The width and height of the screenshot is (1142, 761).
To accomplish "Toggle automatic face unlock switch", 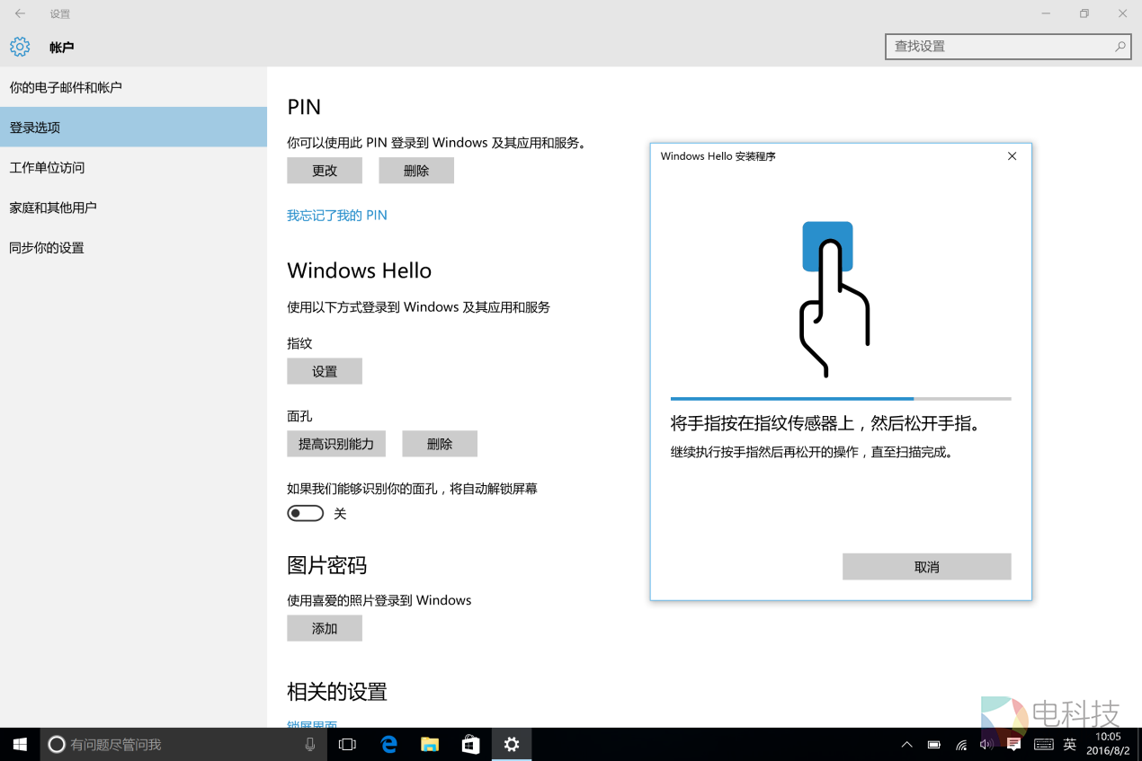I will (306, 513).
